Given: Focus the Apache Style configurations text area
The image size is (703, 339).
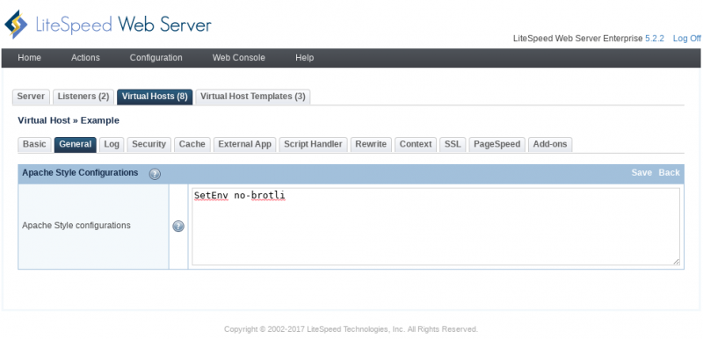Looking at the screenshot, I should [436, 227].
